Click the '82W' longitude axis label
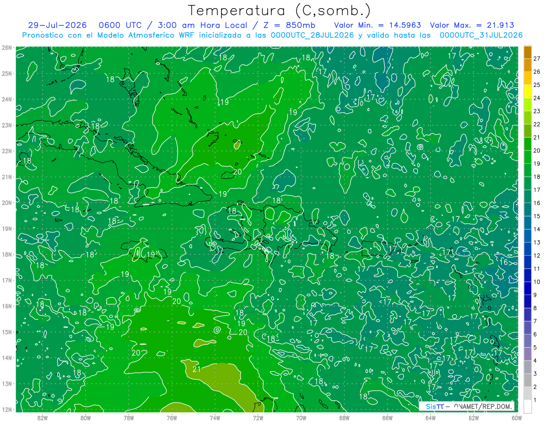The image size is (549, 424). click(x=43, y=418)
